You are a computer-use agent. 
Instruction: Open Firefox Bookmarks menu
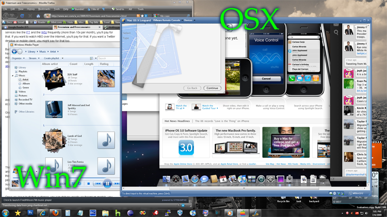[44, 9]
